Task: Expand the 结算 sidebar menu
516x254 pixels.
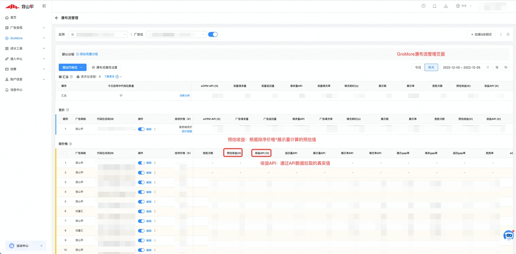Action: point(25,69)
